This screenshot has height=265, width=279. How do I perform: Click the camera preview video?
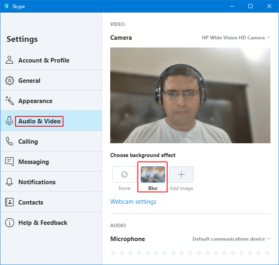click(190, 95)
